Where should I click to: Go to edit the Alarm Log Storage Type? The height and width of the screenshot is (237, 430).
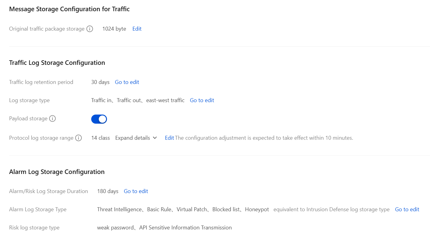point(407,209)
